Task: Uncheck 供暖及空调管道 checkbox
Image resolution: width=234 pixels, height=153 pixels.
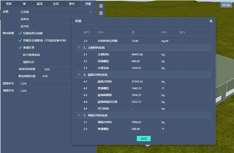Action: point(20,40)
